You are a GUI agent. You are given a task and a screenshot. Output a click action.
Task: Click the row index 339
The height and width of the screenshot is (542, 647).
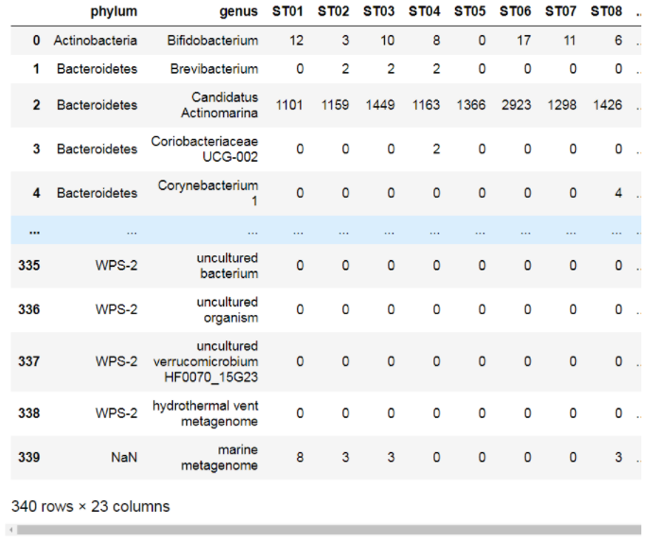pyautogui.click(x=29, y=458)
